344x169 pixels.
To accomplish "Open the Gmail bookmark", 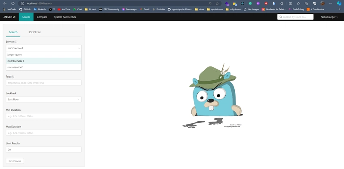I will click(x=144, y=9).
